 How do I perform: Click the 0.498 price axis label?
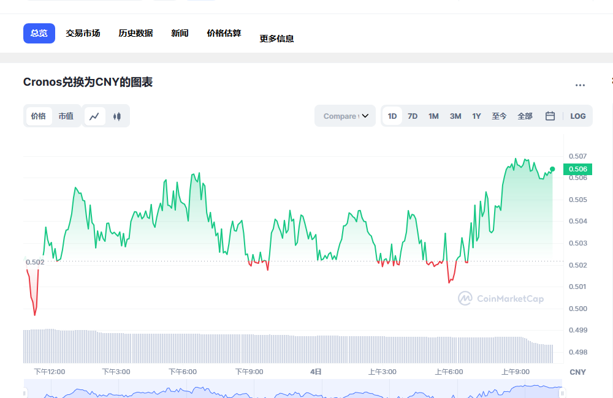578,352
